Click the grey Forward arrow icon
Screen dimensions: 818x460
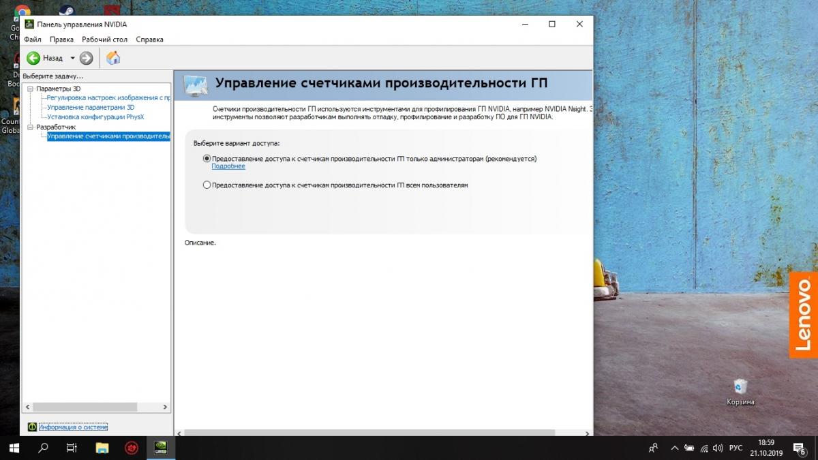point(86,58)
